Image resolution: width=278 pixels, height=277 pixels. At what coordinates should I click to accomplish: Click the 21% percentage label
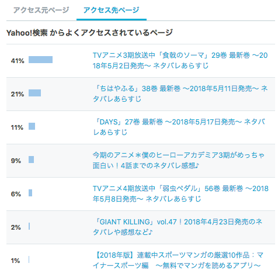18,94
